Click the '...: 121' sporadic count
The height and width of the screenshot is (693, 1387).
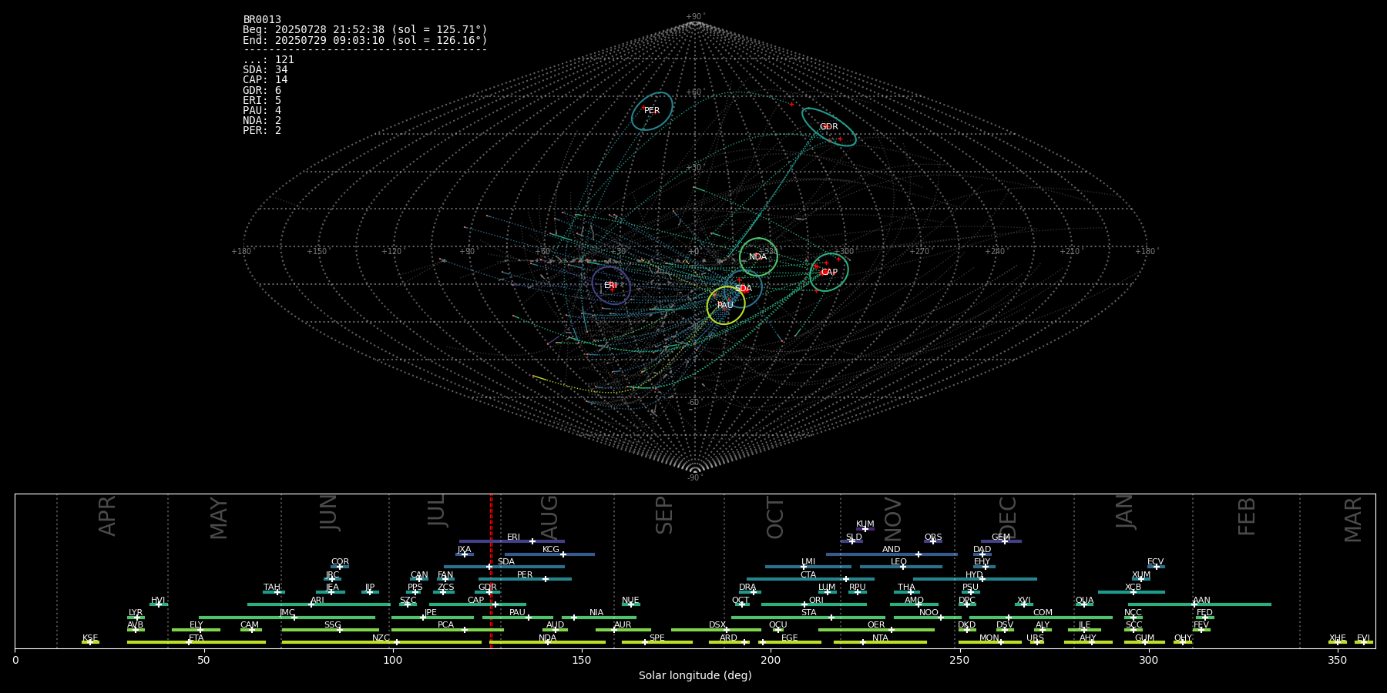(268, 60)
